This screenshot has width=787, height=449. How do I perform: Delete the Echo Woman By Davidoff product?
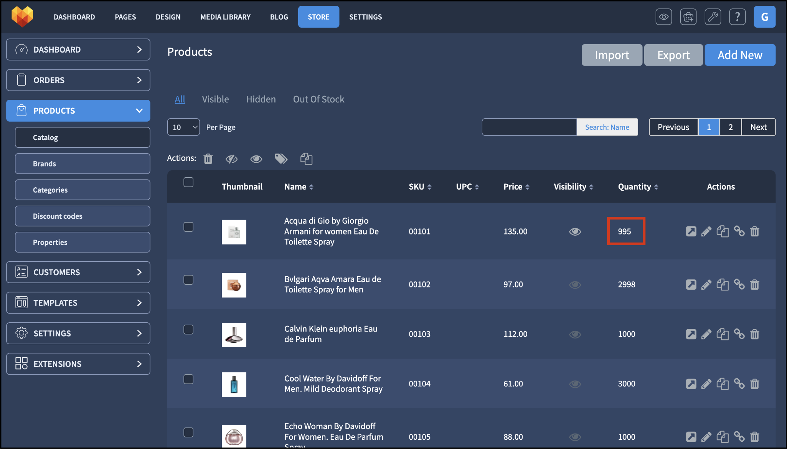coord(754,437)
